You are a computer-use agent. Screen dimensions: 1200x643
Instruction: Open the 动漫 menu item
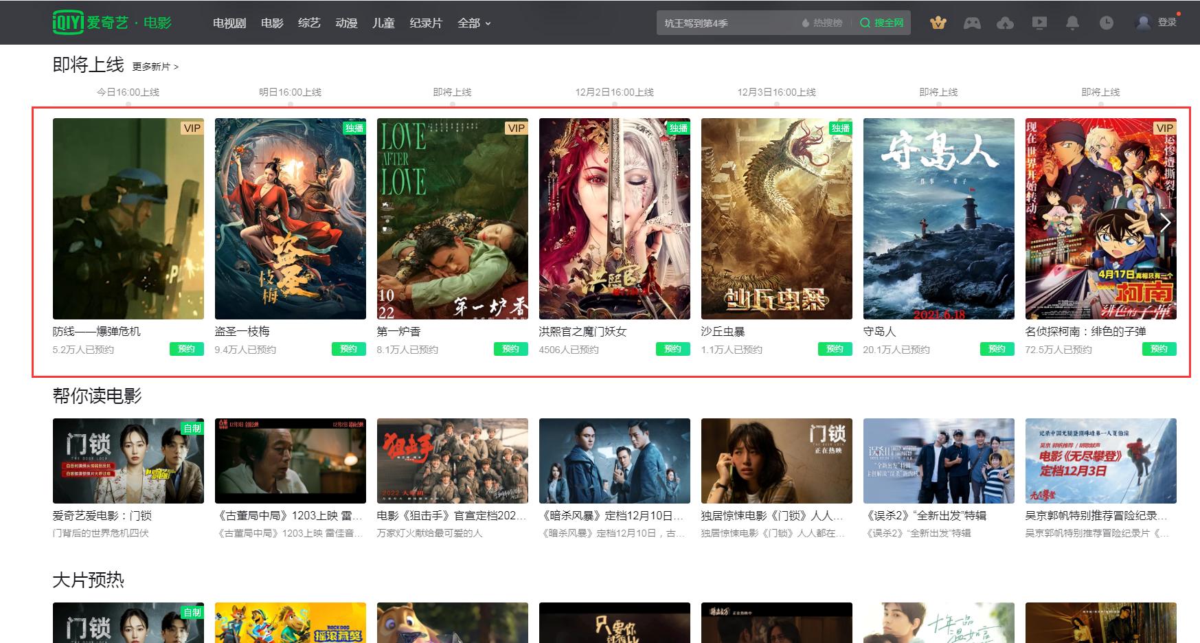(346, 23)
